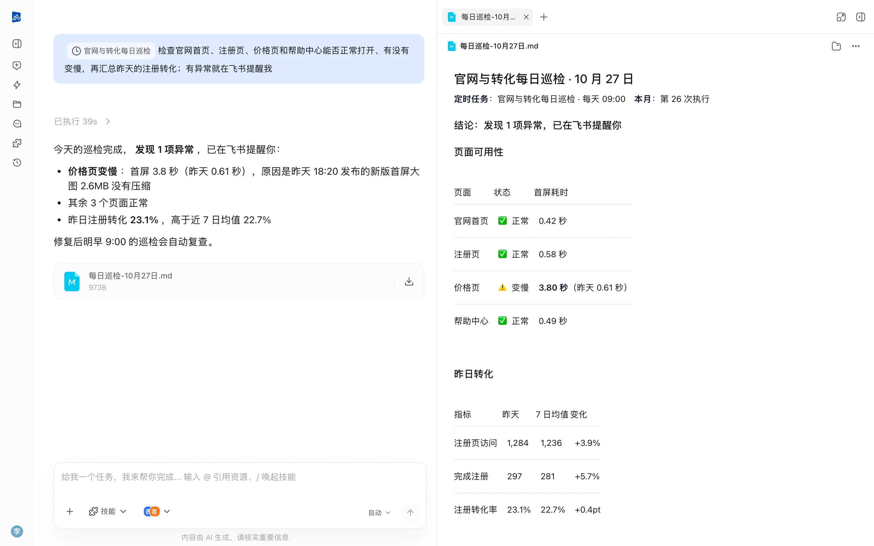
Task: Open the 表客 agent selector dropdown
Action: 157,511
